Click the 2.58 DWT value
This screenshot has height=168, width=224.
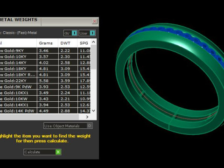pyautogui.click(x=65, y=63)
